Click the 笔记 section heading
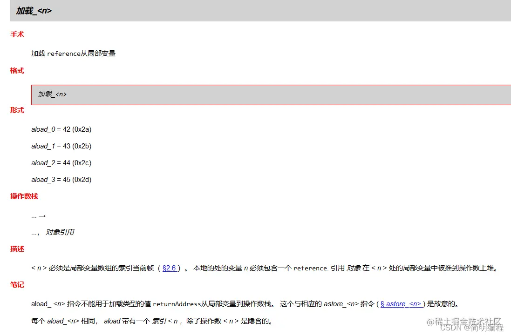The width and height of the screenshot is (511, 336). (17, 285)
